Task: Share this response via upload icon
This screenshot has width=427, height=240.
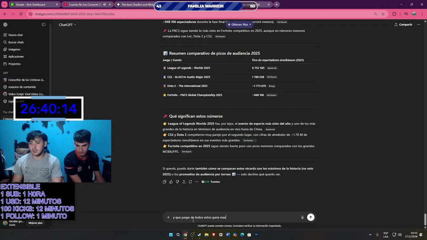Action: click(184, 182)
